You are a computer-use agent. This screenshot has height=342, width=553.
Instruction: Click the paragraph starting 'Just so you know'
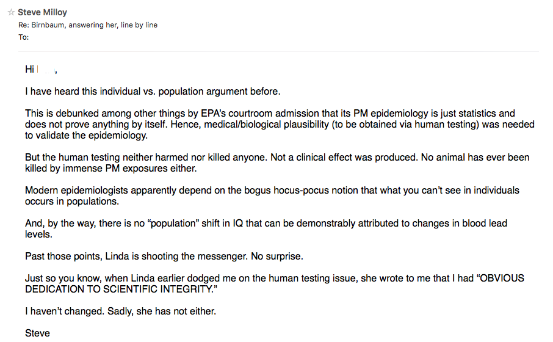[x=275, y=284]
